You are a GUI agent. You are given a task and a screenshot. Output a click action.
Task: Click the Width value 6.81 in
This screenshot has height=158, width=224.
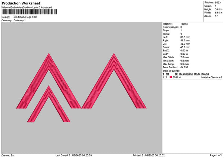218,13
